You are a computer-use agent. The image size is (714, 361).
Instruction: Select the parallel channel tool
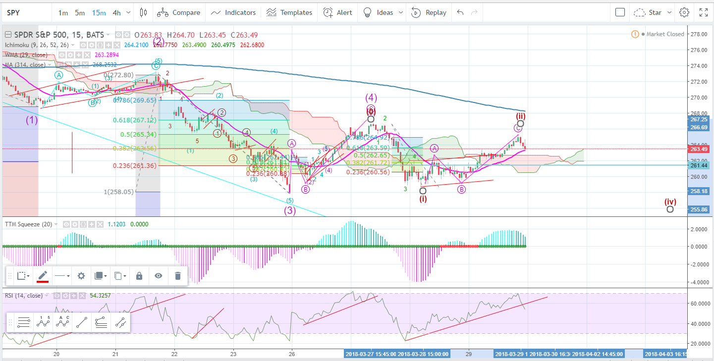tap(120, 322)
